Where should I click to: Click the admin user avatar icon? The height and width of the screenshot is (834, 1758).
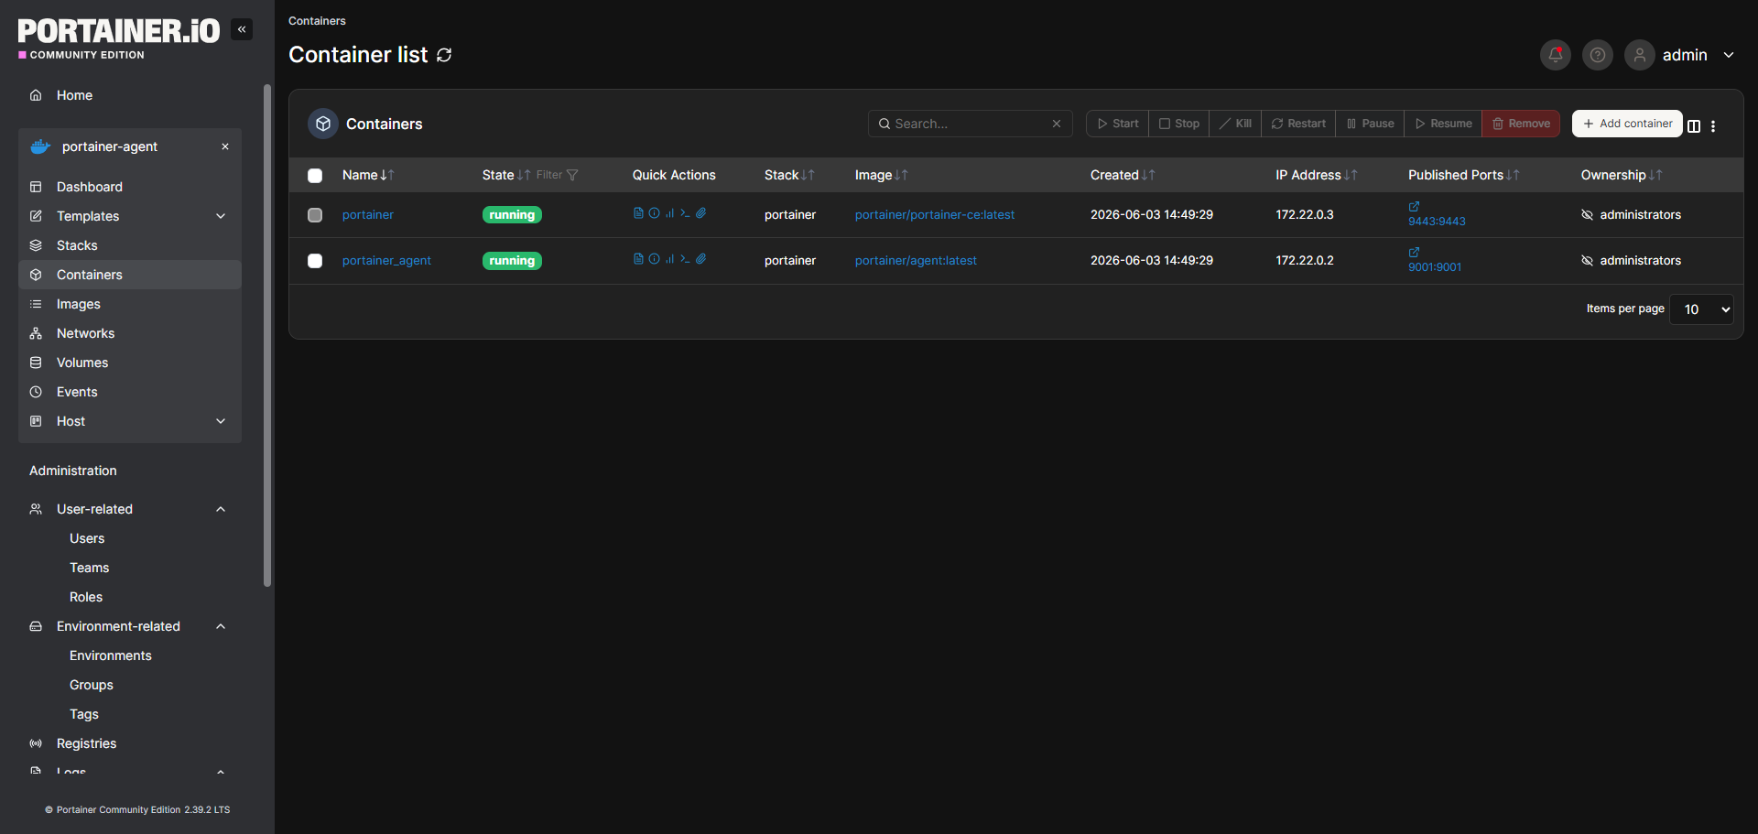[1639, 55]
